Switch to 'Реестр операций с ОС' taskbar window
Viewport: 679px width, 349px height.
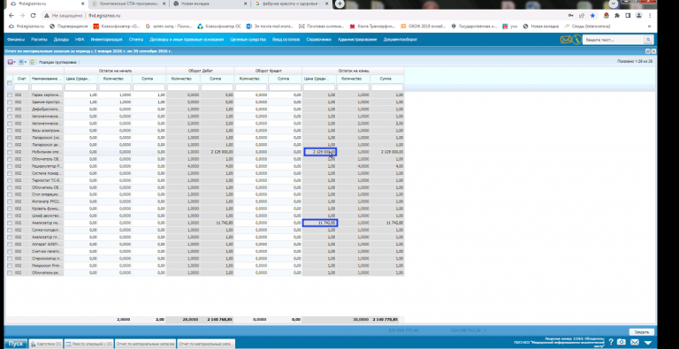click(88, 344)
